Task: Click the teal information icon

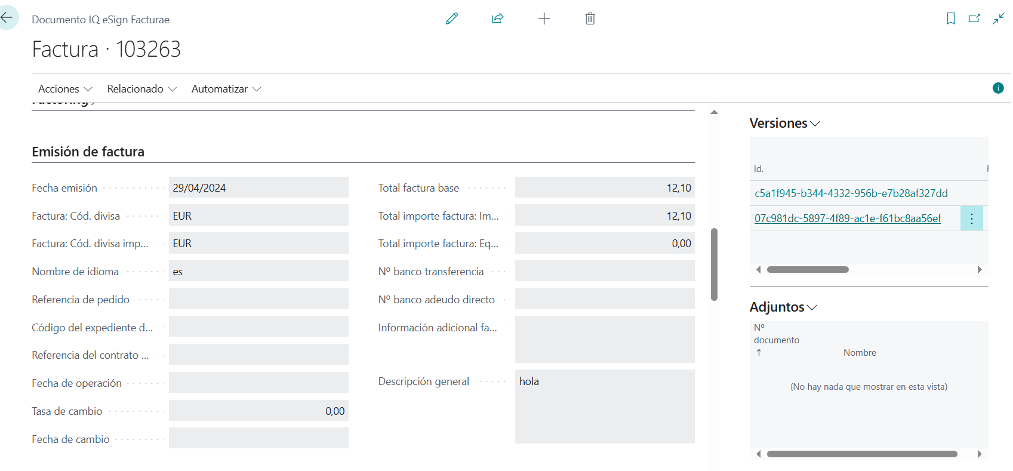Action: click(x=997, y=88)
